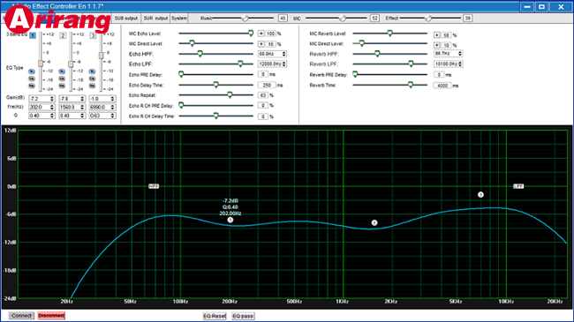Click the band 3 Q stepper arrows
The height and width of the screenshot is (322, 574).
(113, 116)
